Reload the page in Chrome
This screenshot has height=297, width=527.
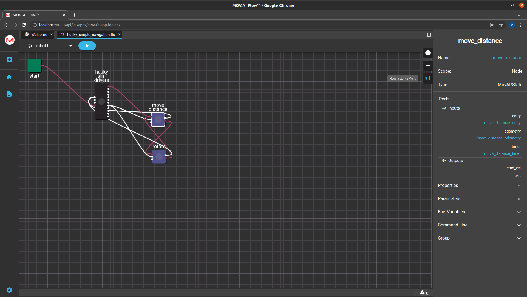24,25
